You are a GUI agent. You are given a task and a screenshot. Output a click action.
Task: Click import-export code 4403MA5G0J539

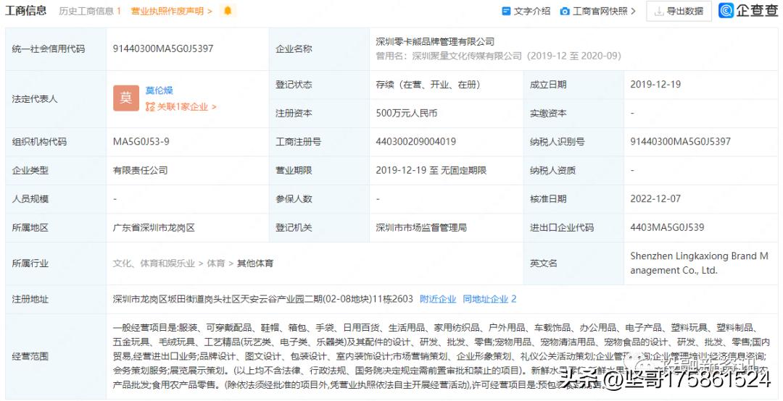tap(667, 227)
